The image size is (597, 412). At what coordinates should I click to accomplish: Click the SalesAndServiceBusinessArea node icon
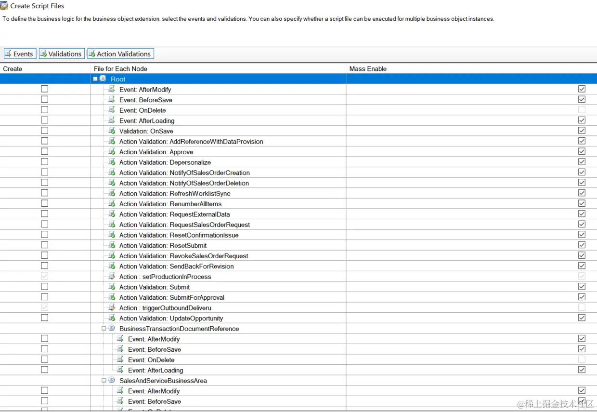pos(112,381)
